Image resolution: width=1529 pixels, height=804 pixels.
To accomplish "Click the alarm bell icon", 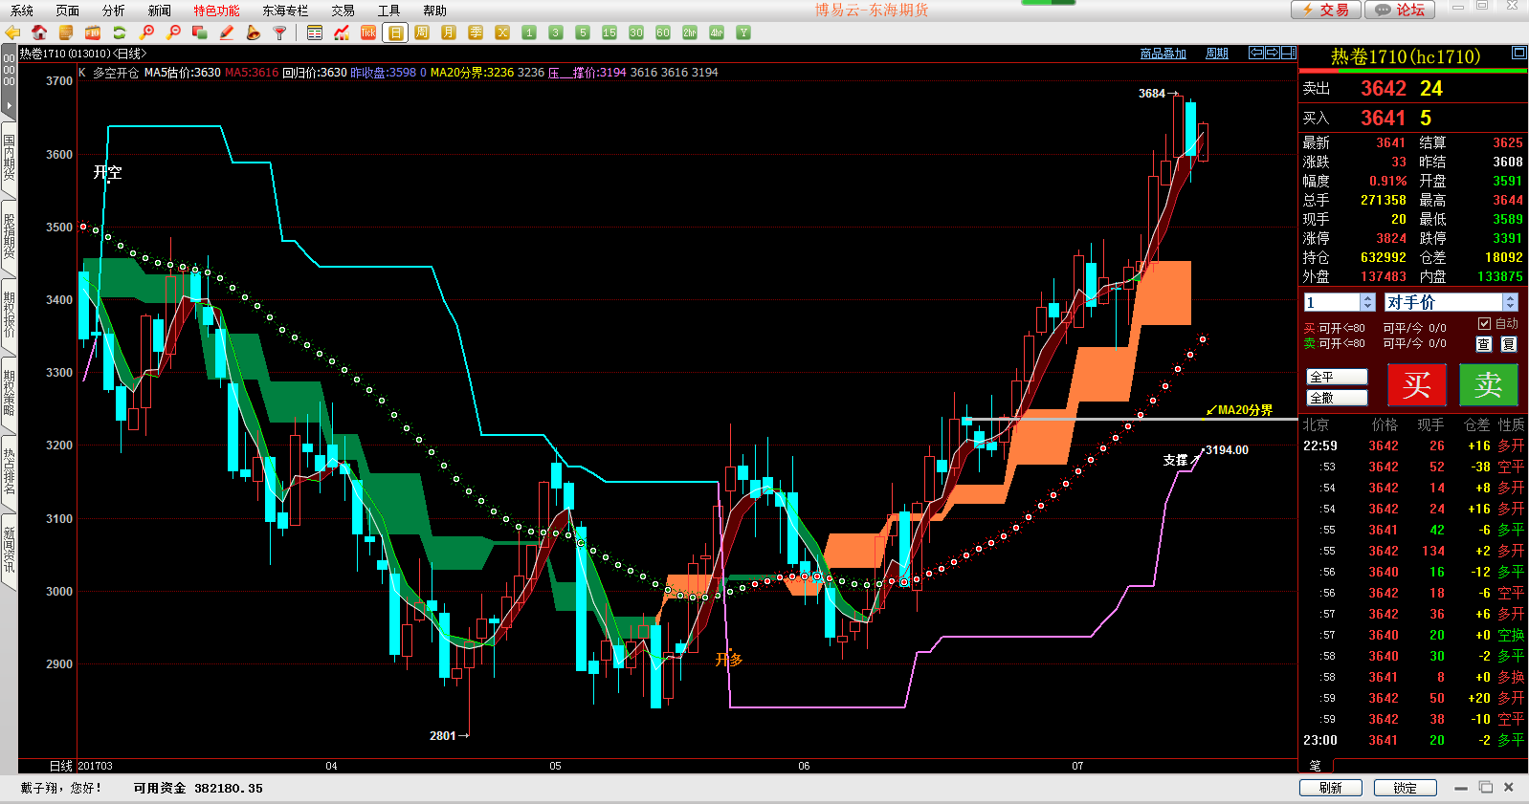I will pyautogui.click(x=253, y=33).
